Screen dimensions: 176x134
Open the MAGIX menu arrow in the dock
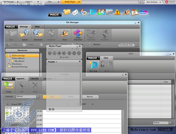coord(60,15)
